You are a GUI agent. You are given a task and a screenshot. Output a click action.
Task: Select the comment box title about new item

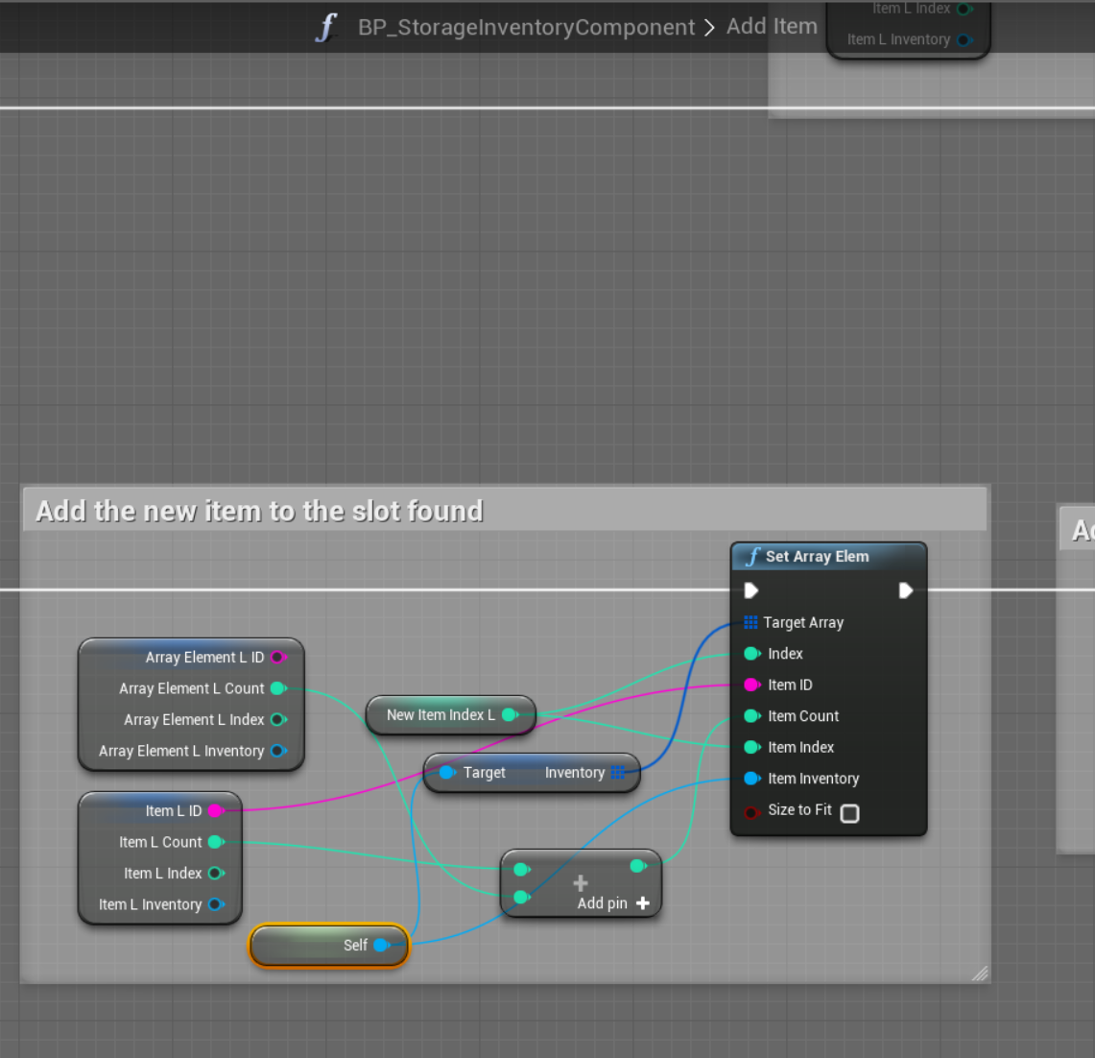pyautogui.click(x=259, y=511)
